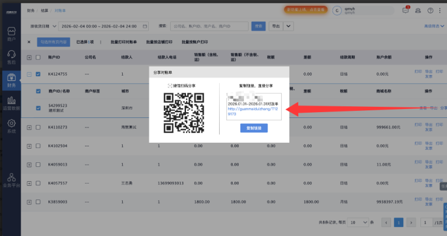Click the calendar icon in date range field
Image resolution: width=447 pixels, height=236 pixels.
coord(145,26)
